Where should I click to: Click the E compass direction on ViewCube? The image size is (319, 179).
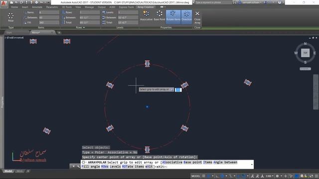pyautogui.click(x=315, y=53)
